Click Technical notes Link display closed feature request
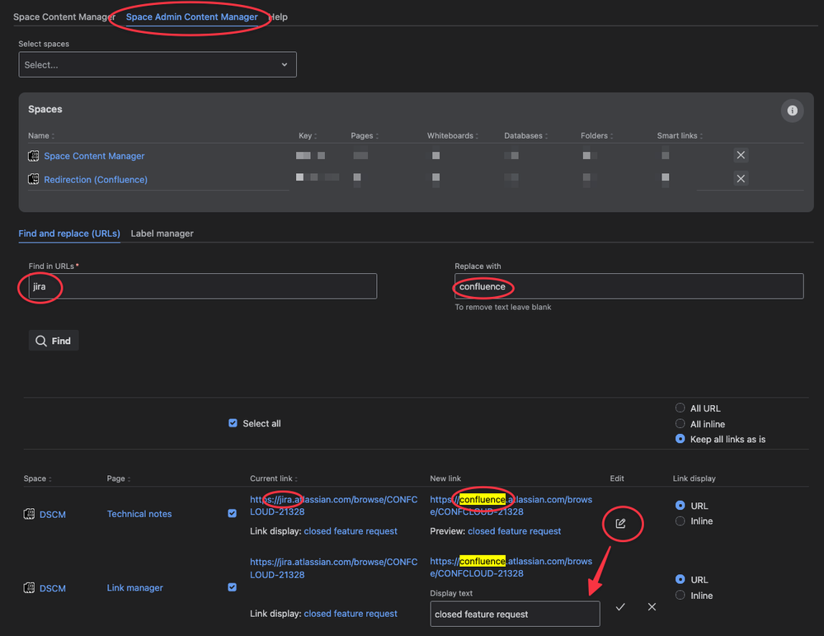The image size is (824, 636). click(351, 531)
